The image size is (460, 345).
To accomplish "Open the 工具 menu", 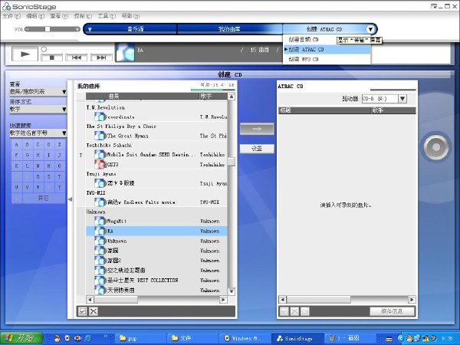I will pyautogui.click(x=107, y=16).
